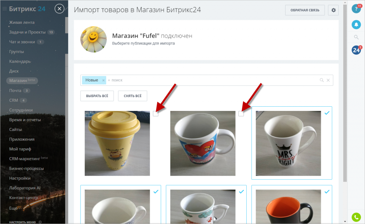This screenshot has height=224, width=365.
Task: Uncheck the patterned mug in the second row
Action: pos(241,192)
